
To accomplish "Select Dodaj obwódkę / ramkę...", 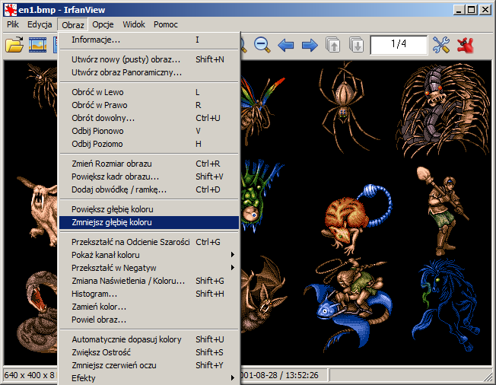I will (149, 189).
